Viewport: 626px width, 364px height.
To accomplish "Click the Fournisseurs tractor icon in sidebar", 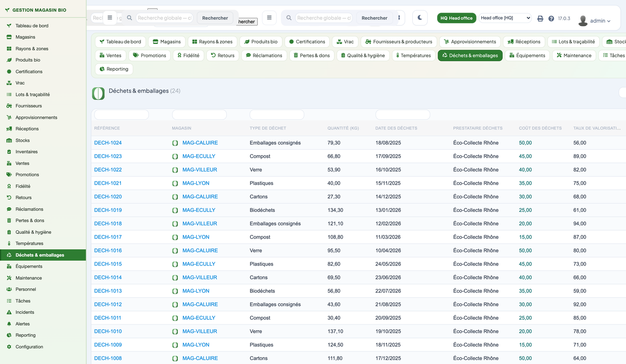I will click(9, 106).
